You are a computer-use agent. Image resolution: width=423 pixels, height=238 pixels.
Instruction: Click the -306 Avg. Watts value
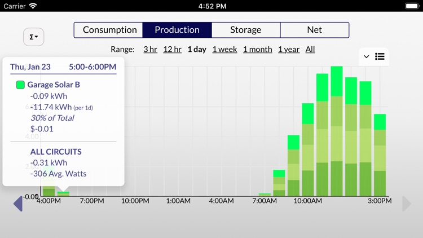tap(58, 174)
